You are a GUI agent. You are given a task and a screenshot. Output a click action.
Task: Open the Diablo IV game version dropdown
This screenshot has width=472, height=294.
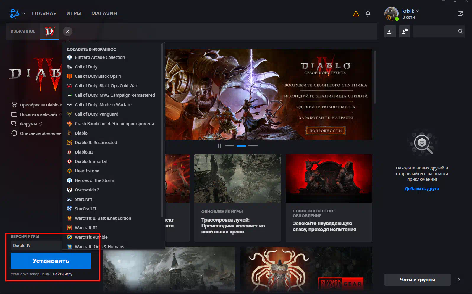click(36, 245)
